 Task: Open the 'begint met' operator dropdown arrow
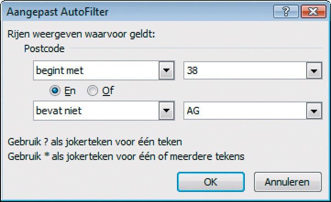click(x=165, y=71)
